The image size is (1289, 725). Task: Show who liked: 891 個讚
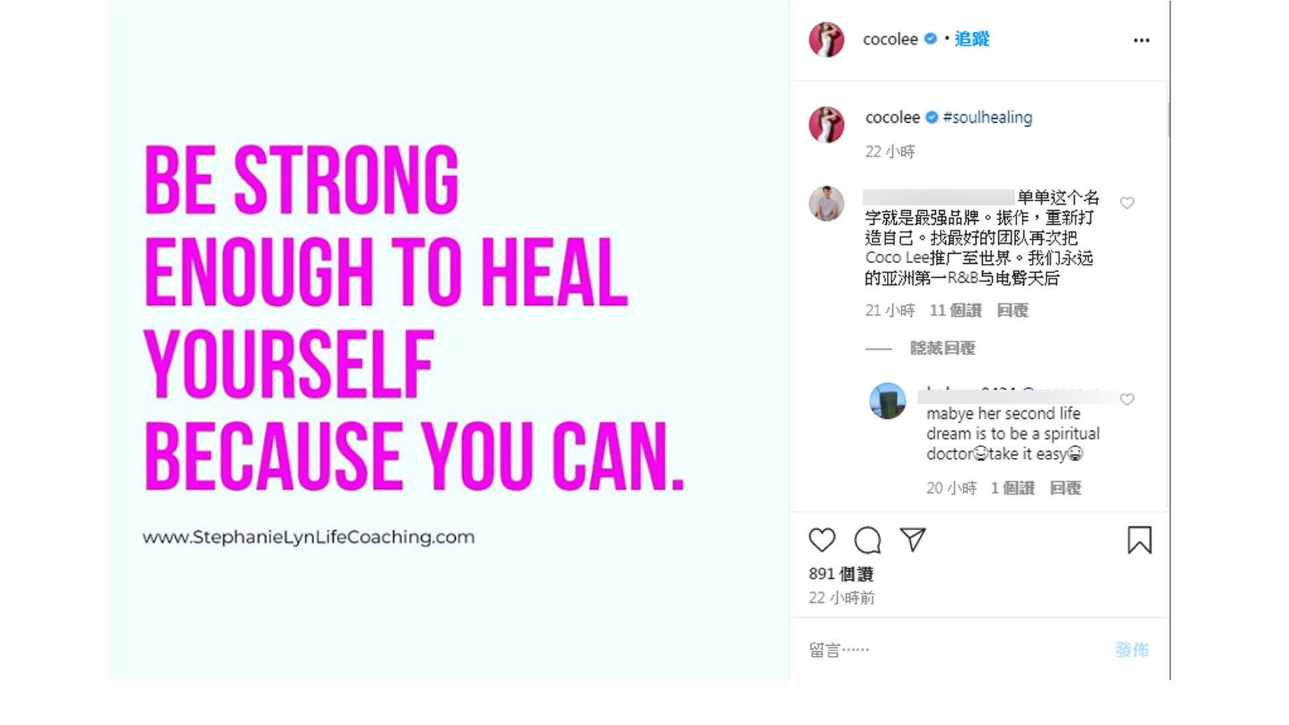(841, 574)
